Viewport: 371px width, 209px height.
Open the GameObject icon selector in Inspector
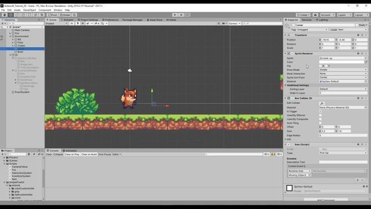287,26
